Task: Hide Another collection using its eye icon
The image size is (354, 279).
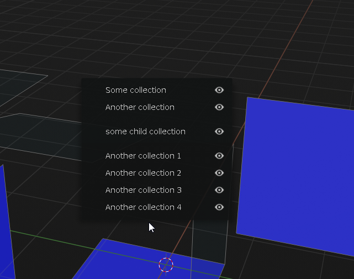Action: tap(219, 107)
